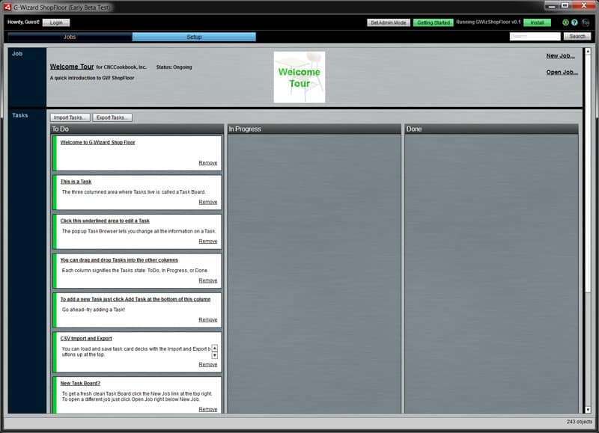599x433 pixels.
Task: Remove the 'New Task Board?' task
Action: click(x=208, y=409)
